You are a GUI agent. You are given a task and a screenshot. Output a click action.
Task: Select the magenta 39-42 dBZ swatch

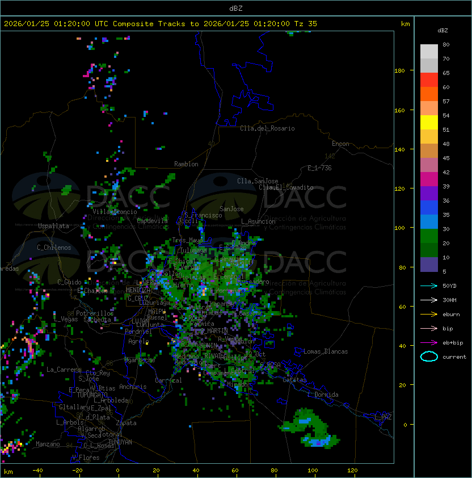(429, 179)
